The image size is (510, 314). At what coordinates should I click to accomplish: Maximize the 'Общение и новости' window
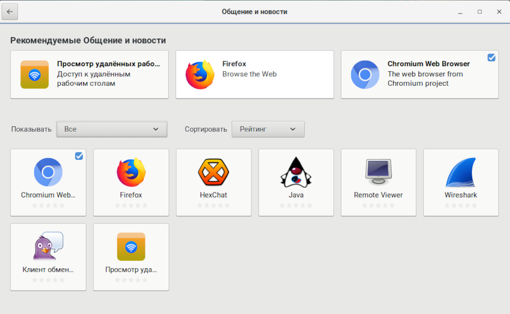[479, 12]
